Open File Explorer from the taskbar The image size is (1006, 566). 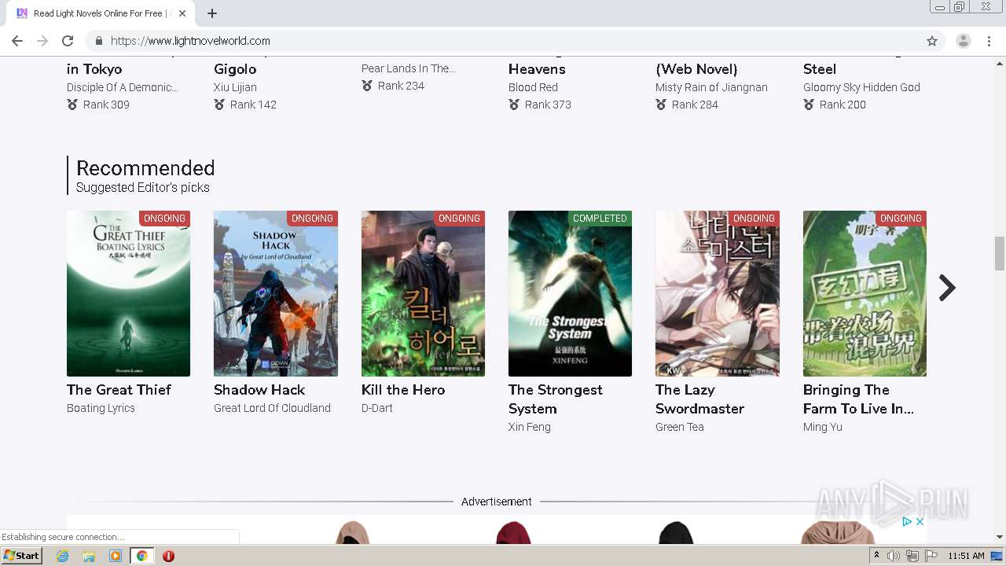(89, 556)
